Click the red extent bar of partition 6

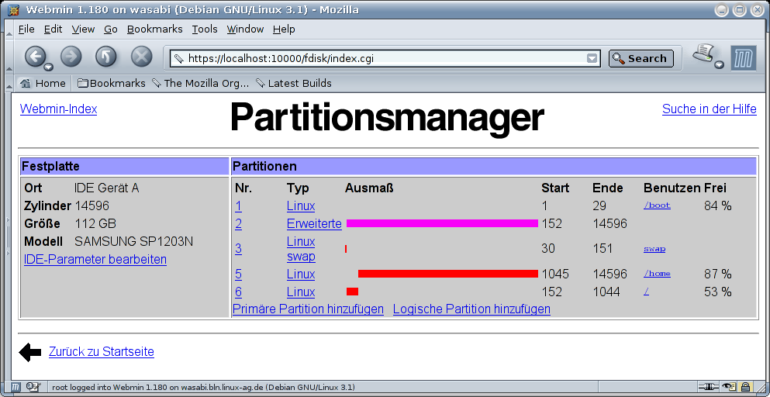pos(352,292)
